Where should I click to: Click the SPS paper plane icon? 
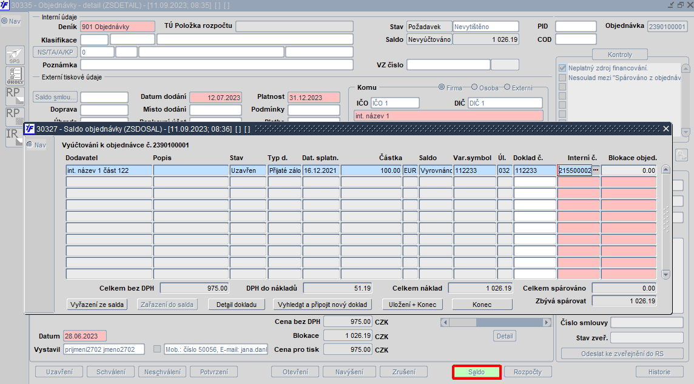(x=15, y=56)
